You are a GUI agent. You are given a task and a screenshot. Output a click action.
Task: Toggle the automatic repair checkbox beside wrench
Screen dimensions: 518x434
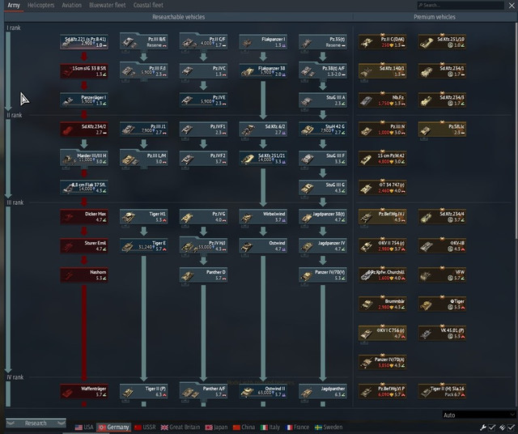click(x=491, y=428)
